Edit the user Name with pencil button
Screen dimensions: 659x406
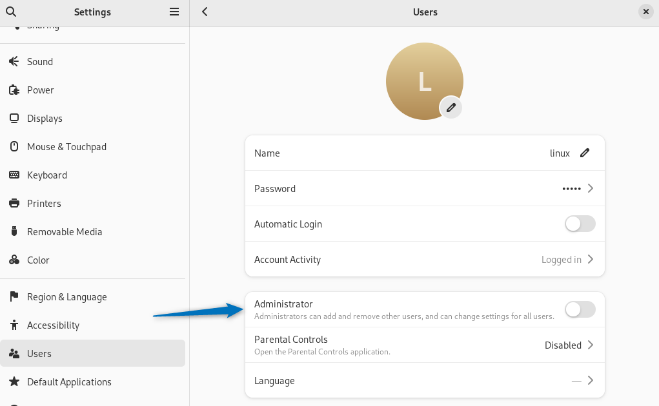pyautogui.click(x=585, y=153)
